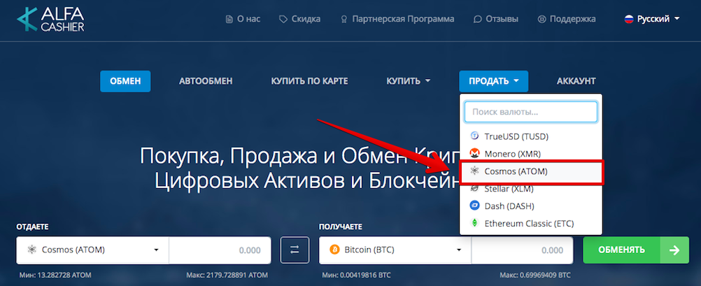The width and height of the screenshot is (701, 286).
Task: Click the lifebuoy icon beside Поддержка
Action: click(542, 19)
